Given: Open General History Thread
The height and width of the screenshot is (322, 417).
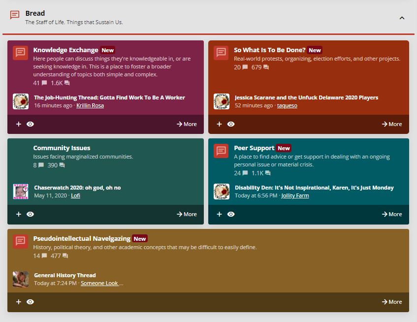Looking at the screenshot, I should 65,275.
